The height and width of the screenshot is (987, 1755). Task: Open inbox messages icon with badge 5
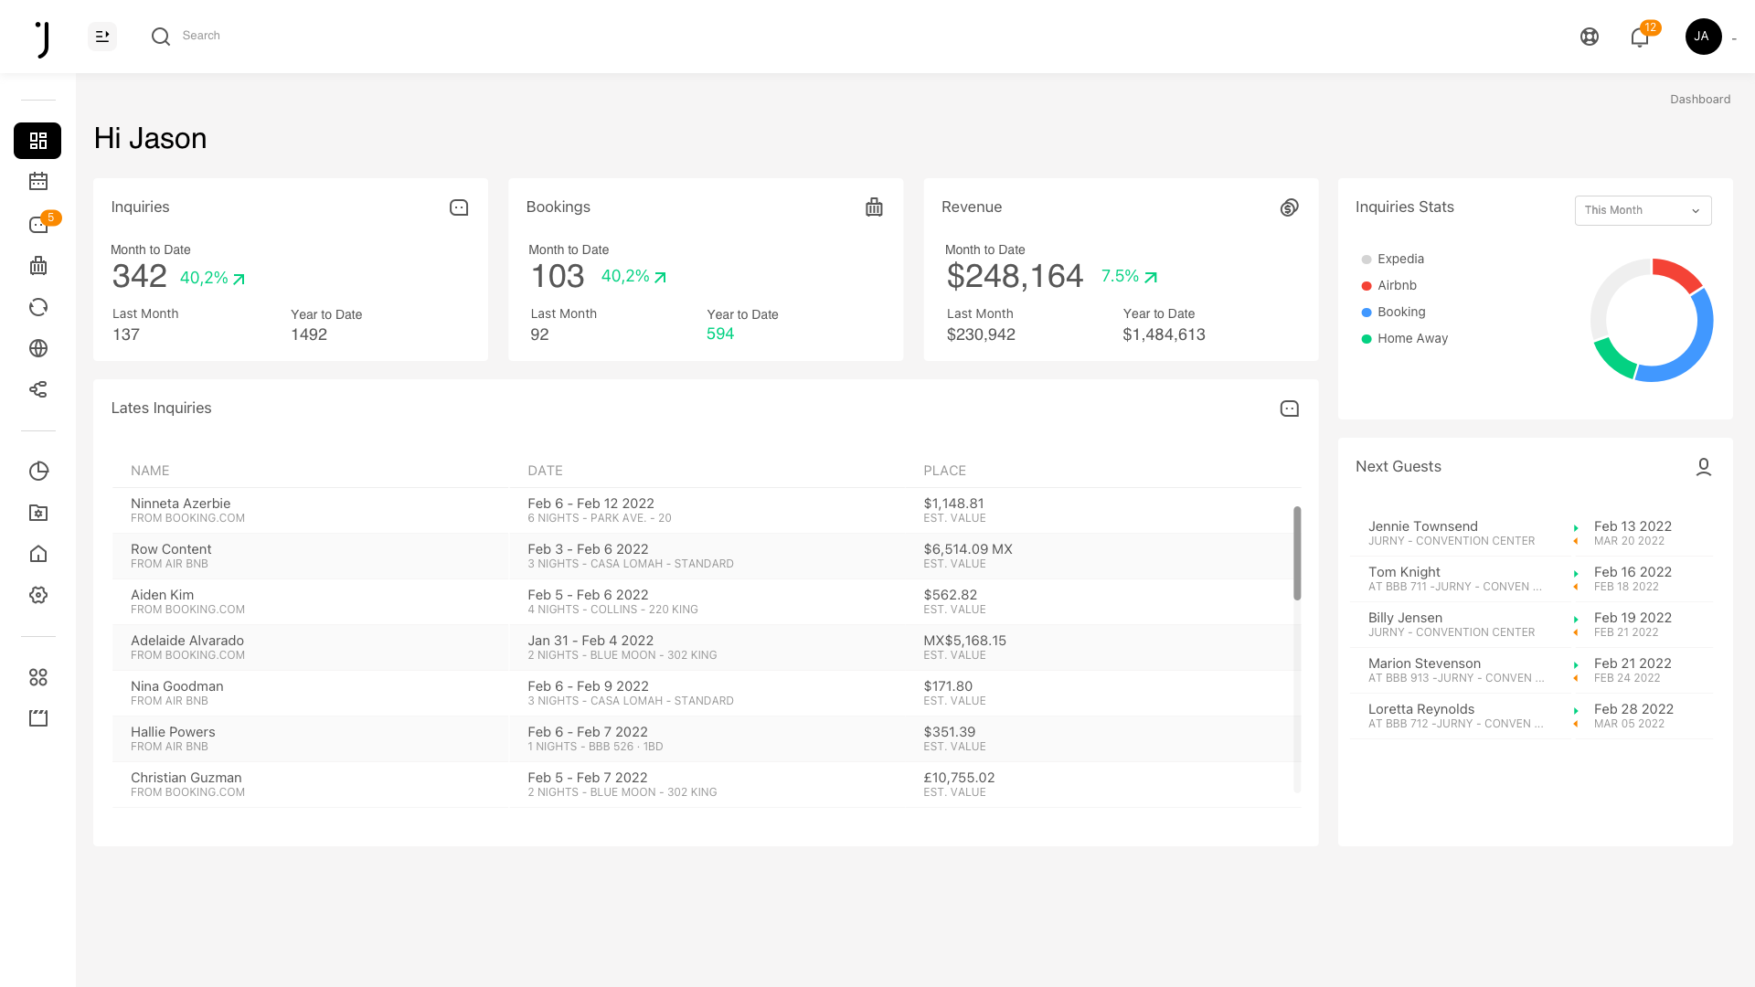pos(38,225)
